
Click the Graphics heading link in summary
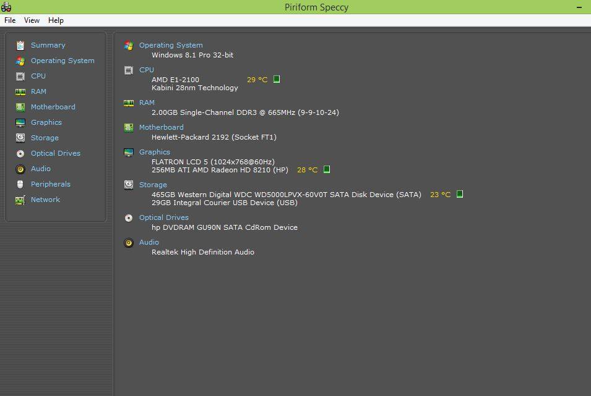154,152
